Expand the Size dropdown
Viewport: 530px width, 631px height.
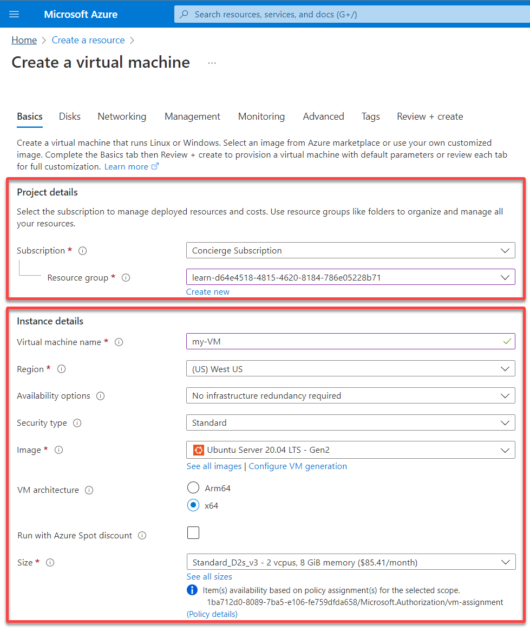pos(351,562)
